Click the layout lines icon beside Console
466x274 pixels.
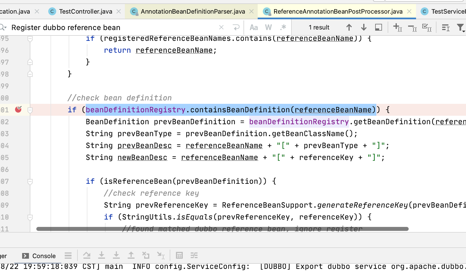click(x=68, y=256)
